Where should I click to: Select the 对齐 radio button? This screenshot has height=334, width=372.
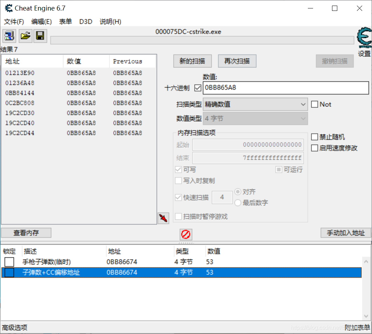(238, 192)
